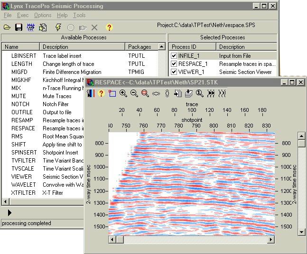Run processing with the lightning bolt icon
Viewport: 307px width, 254px height.
point(58,27)
